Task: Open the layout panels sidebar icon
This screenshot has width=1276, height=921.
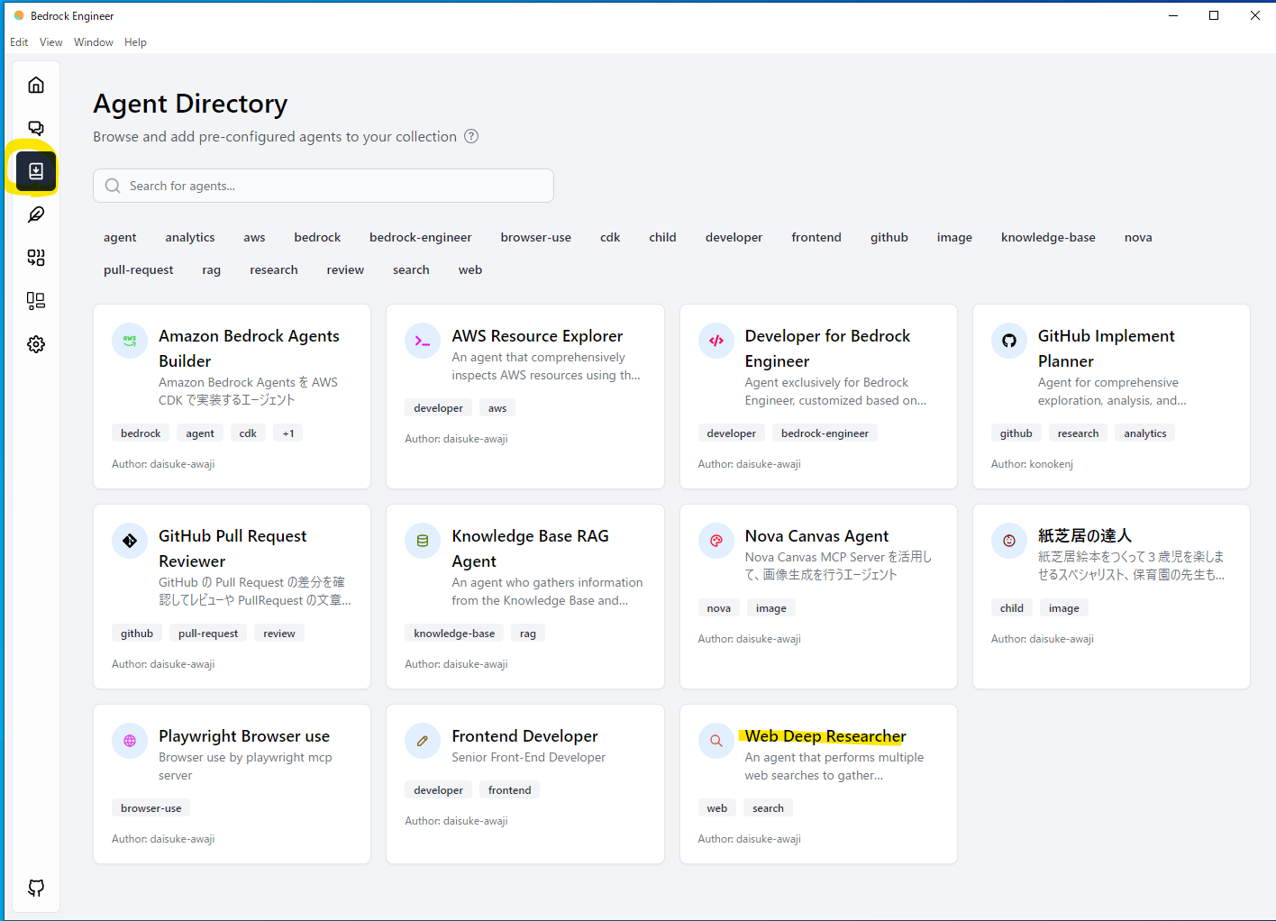Action: (x=36, y=301)
